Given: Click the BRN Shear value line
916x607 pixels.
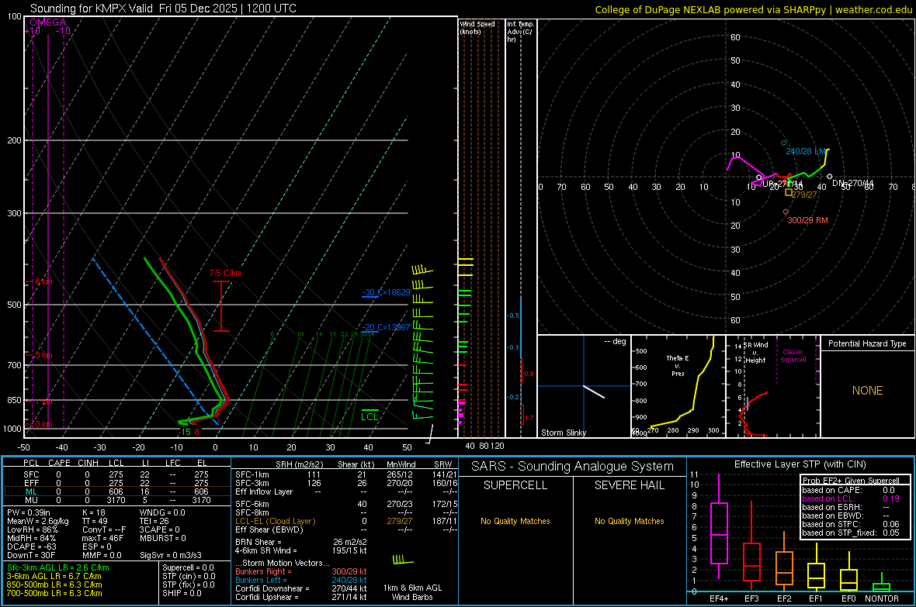Looking at the screenshot, I should coord(301,542).
